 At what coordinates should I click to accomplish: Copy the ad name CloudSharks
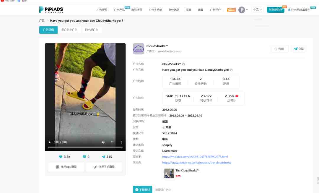[183, 64]
